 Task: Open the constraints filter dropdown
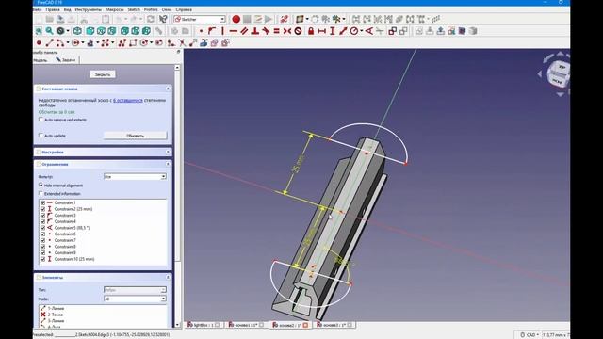tap(135, 176)
